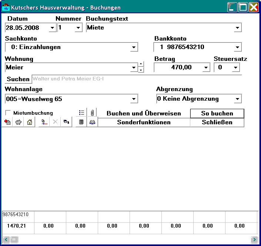Open the Abgrenzung dropdown
The height and width of the screenshot is (246, 261).
pyautogui.click(x=238, y=99)
